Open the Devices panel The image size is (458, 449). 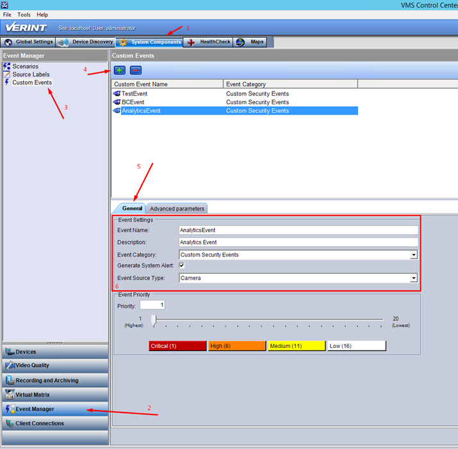point(55,352)
